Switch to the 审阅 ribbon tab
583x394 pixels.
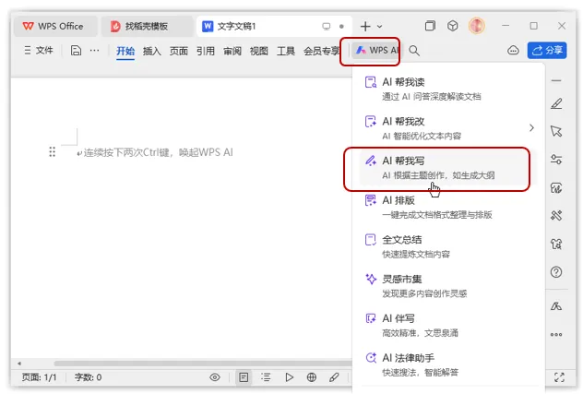point(232,51)
